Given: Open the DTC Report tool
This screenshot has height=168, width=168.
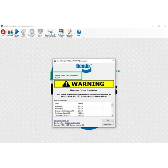Looking at the screenshot, I should coord(23,33).
